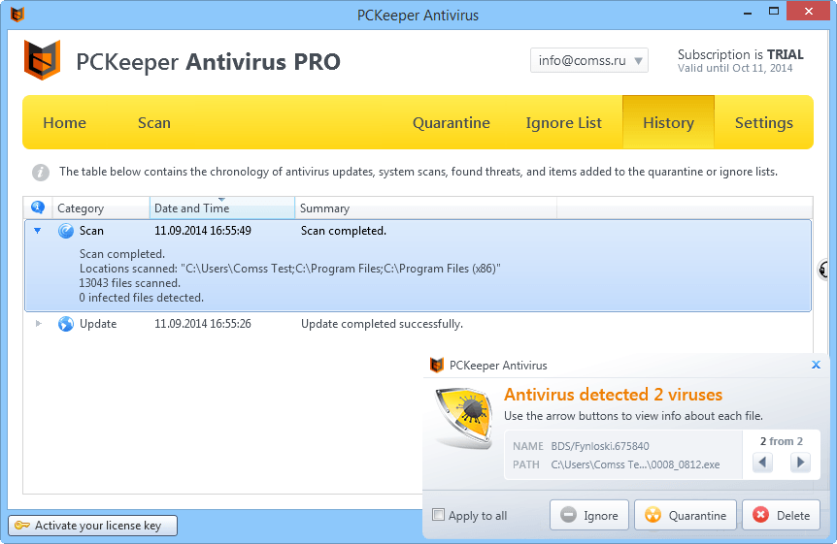Click the Locations scanned path line

click(290, 269)
